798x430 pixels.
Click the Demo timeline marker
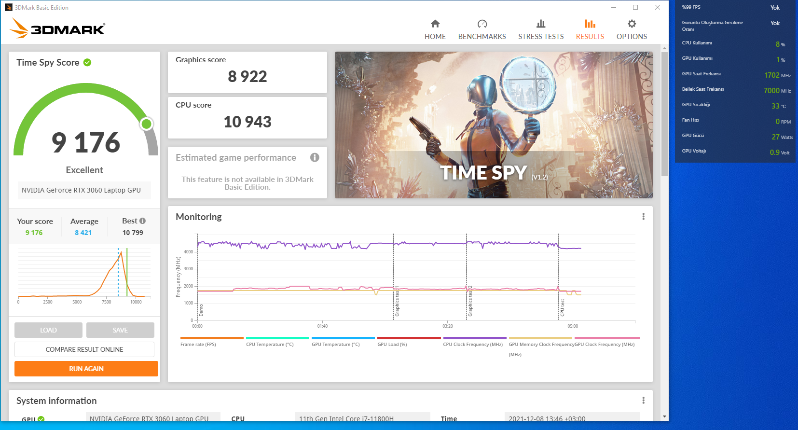tap(201, 310)
